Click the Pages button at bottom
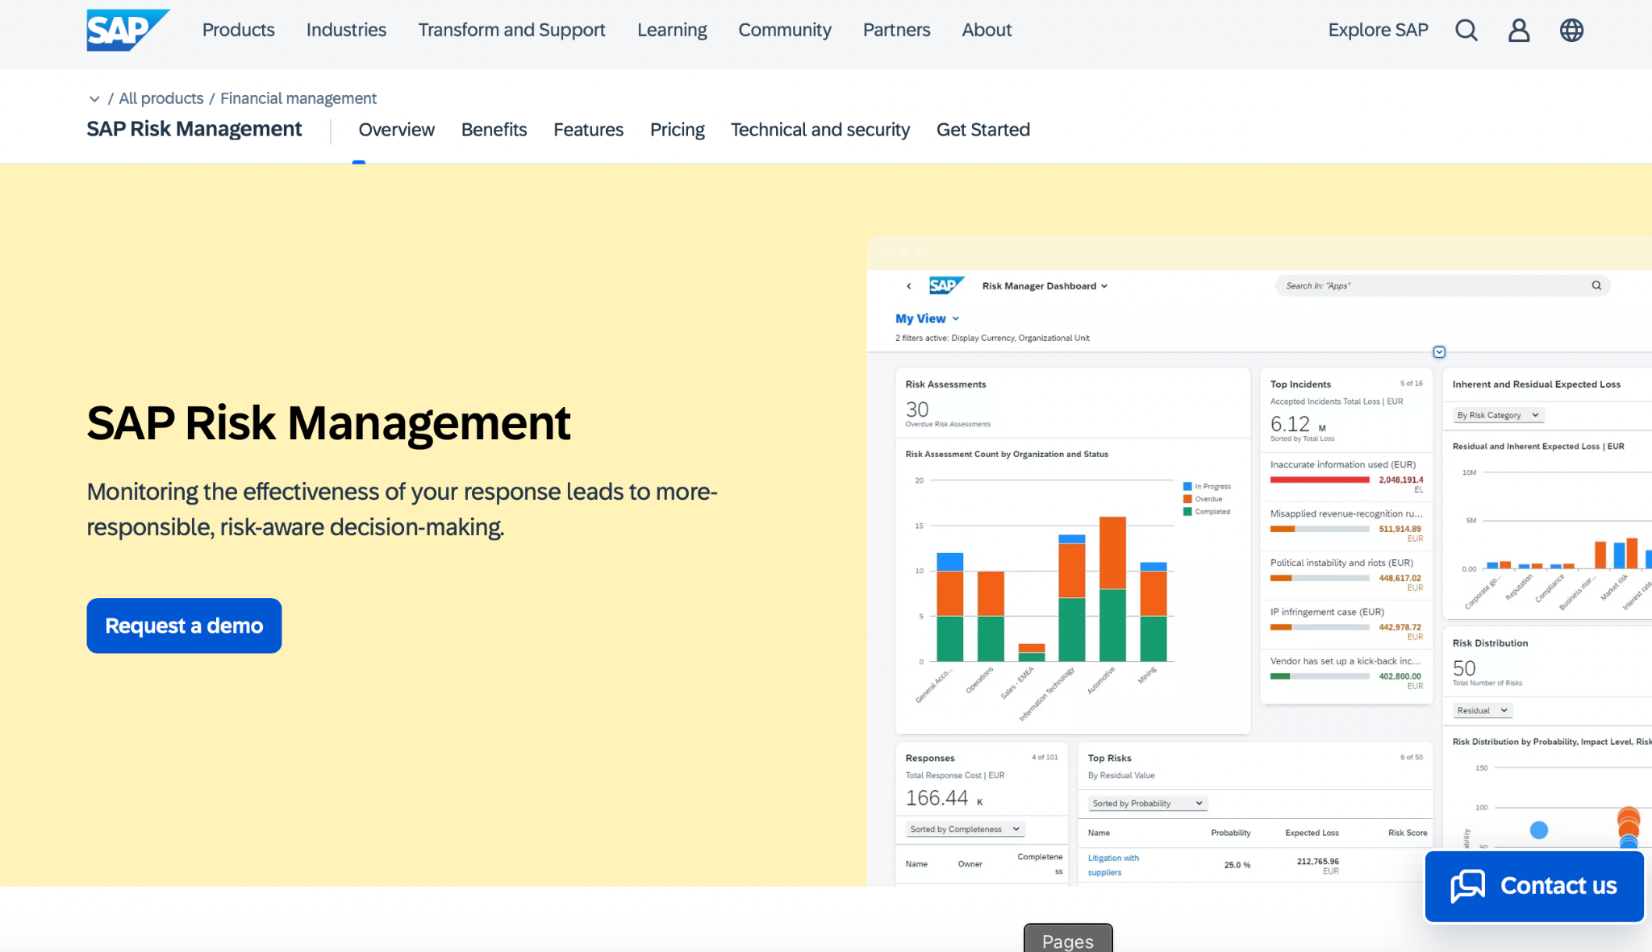The width and height of the screenshot is (1652, 952). tap(1068, 938)
